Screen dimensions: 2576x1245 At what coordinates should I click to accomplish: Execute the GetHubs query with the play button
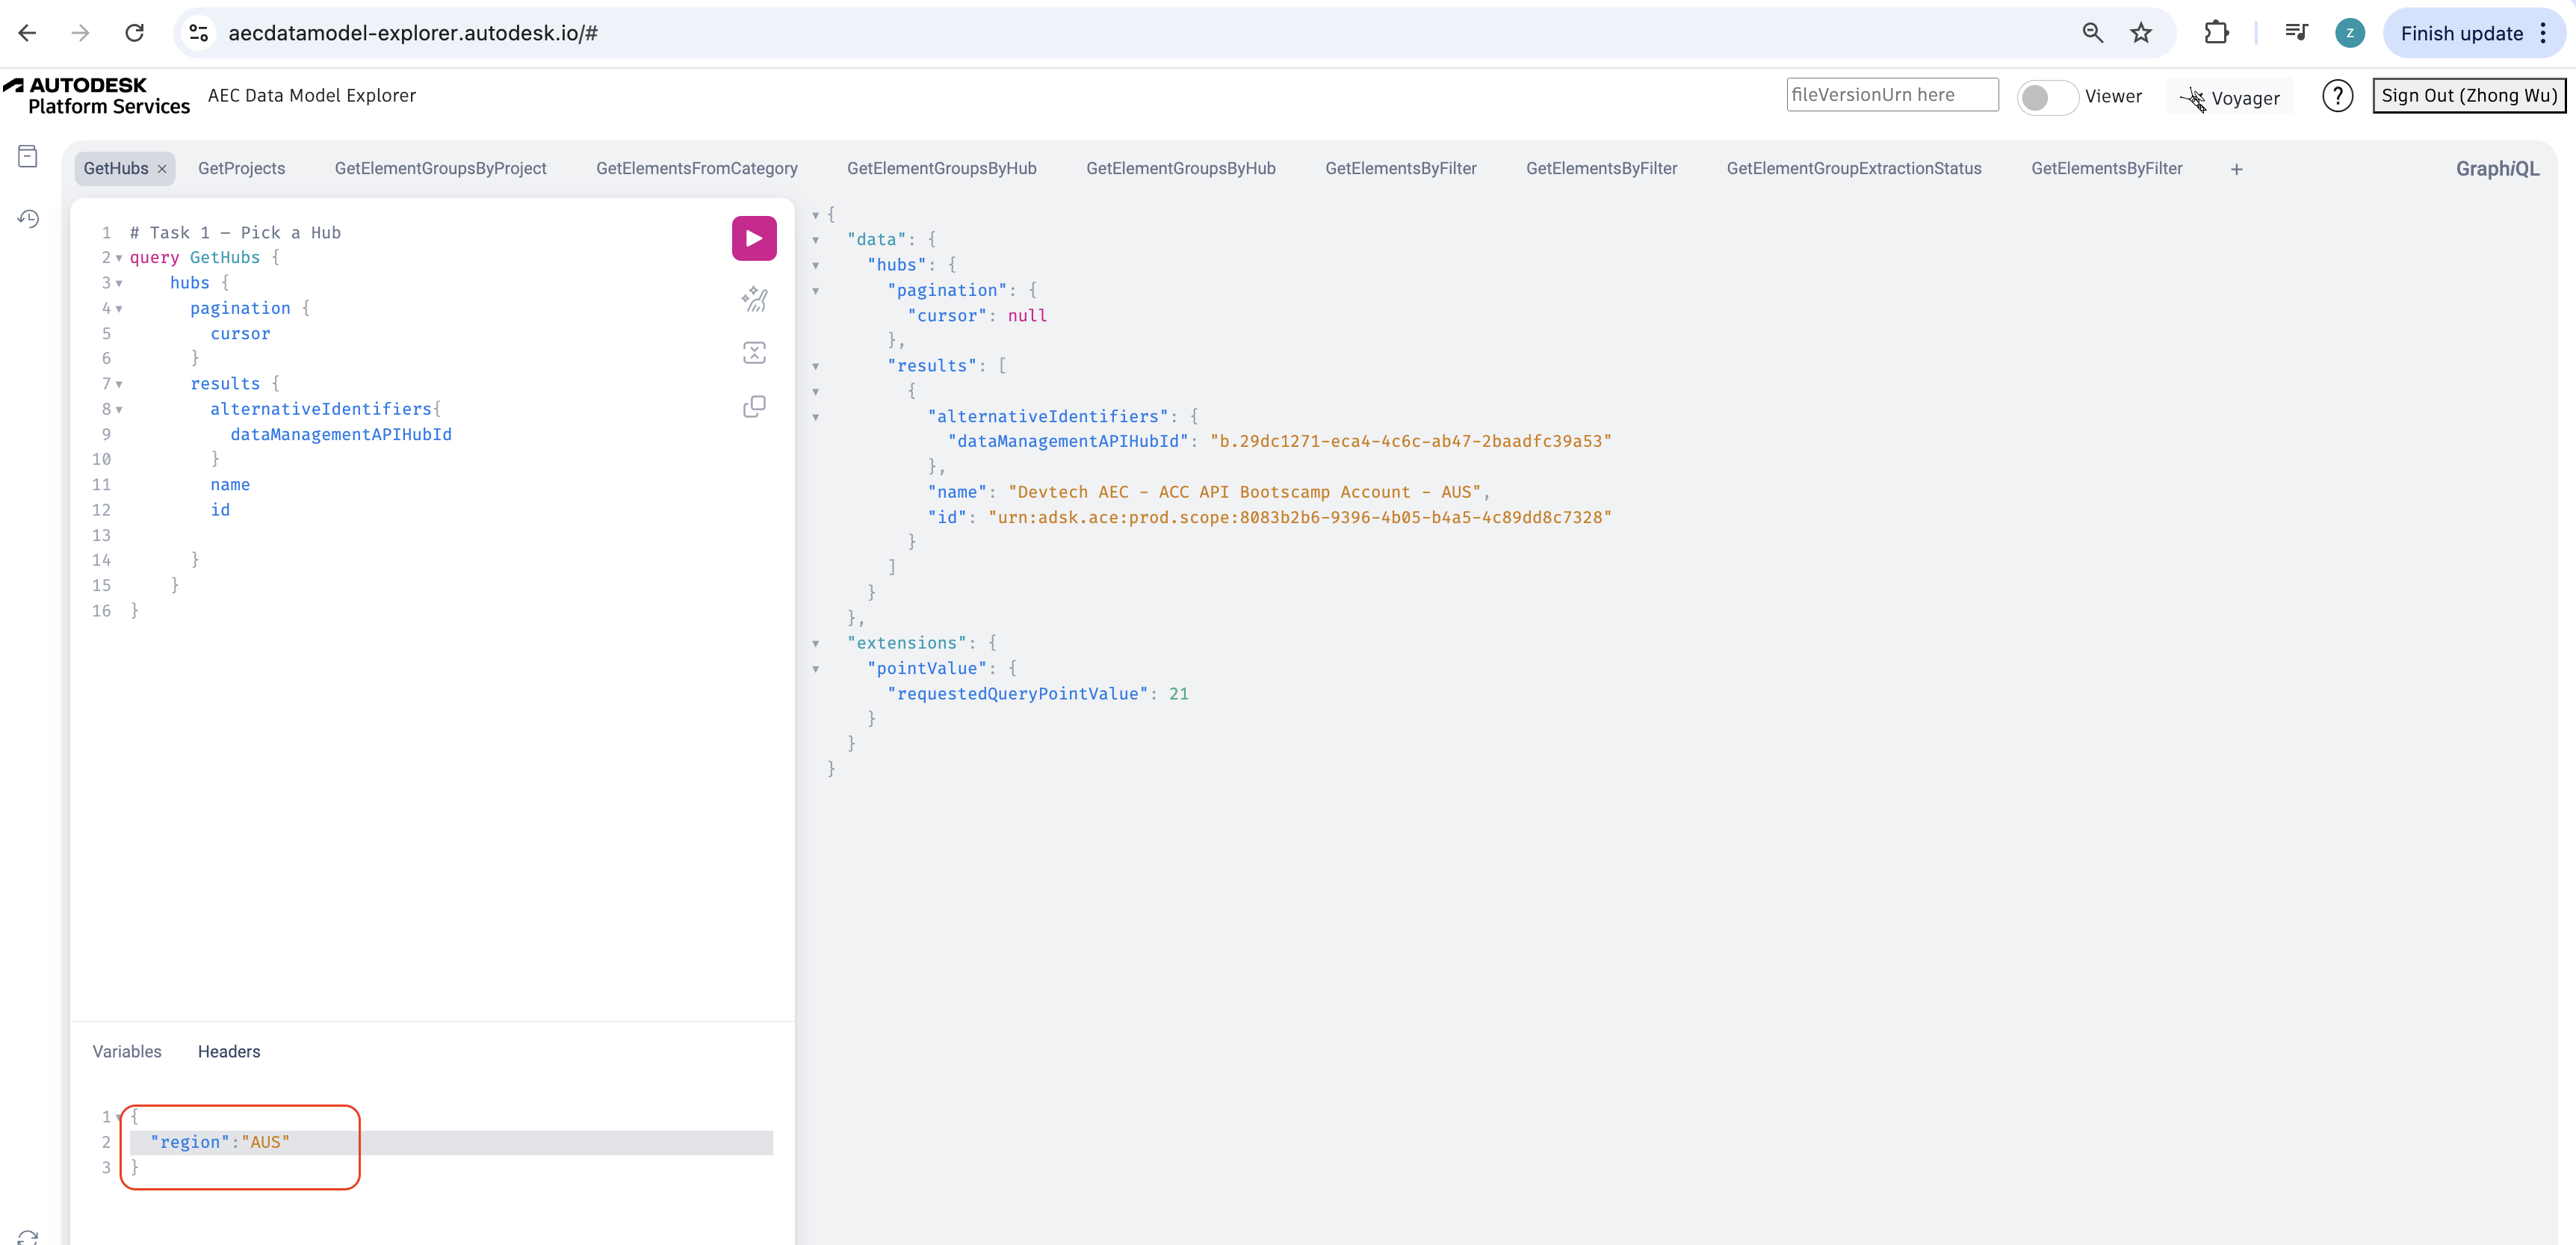(754, 238)
